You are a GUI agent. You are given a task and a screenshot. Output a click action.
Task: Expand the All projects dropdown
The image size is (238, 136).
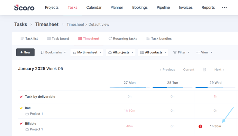pos(121,52)
